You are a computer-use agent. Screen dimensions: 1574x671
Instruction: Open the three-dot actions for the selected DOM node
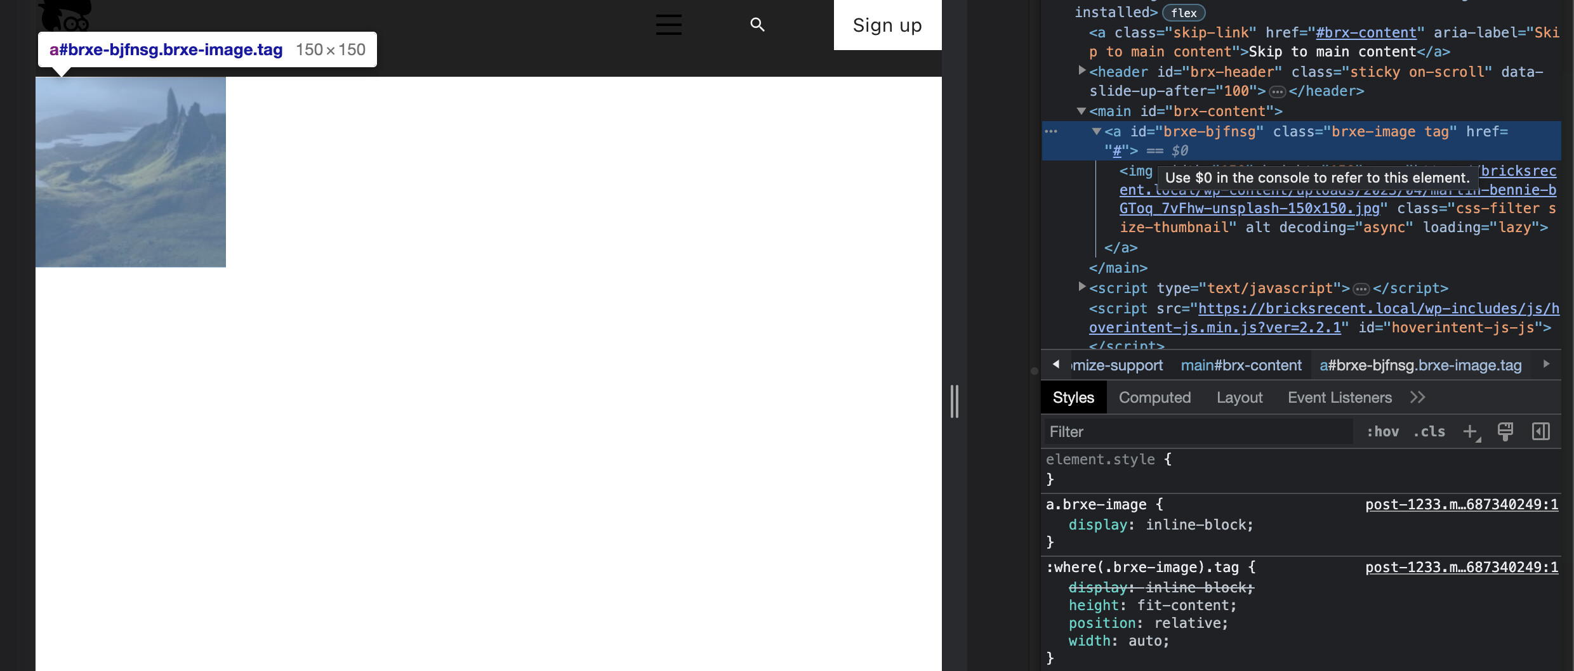click(1051, 131)
